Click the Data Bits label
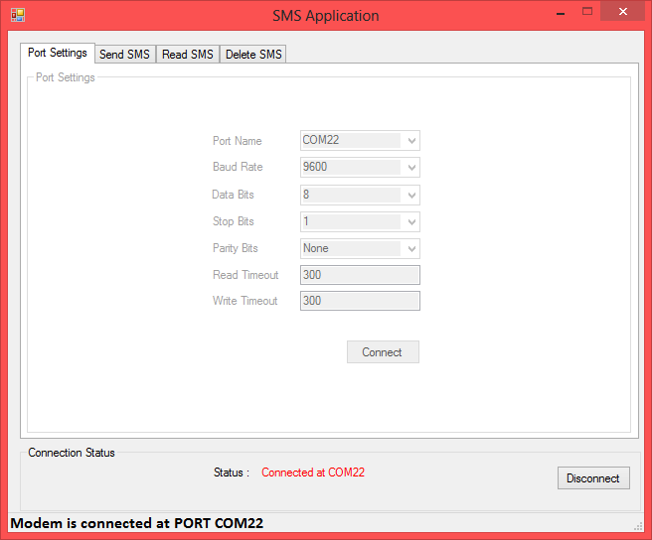652x540 pixels. [x=233, y=195]
